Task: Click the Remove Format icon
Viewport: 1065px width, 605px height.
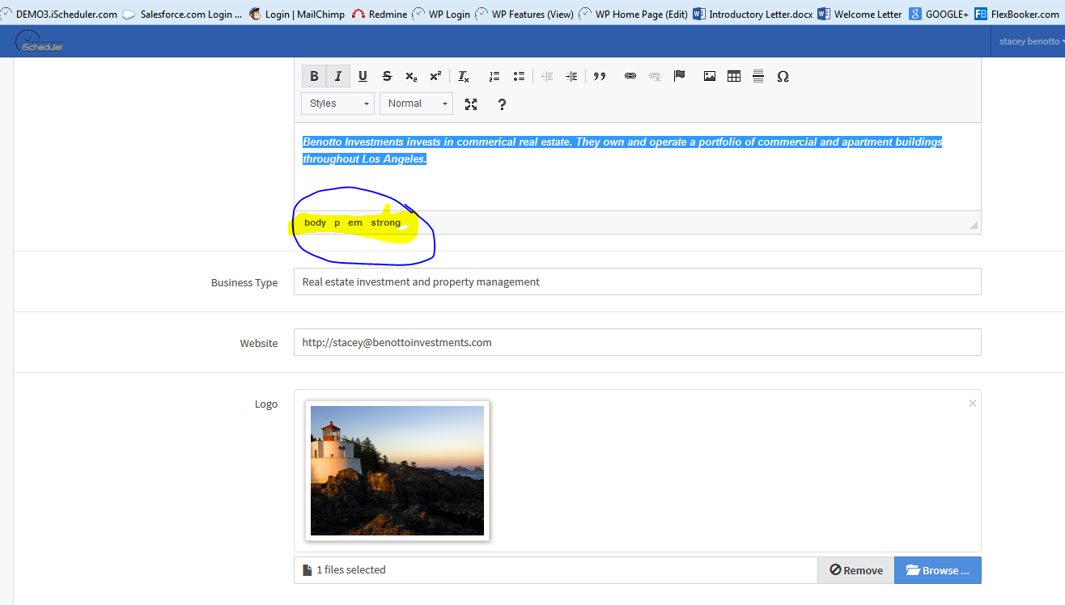Action: [x=464, y=76]
